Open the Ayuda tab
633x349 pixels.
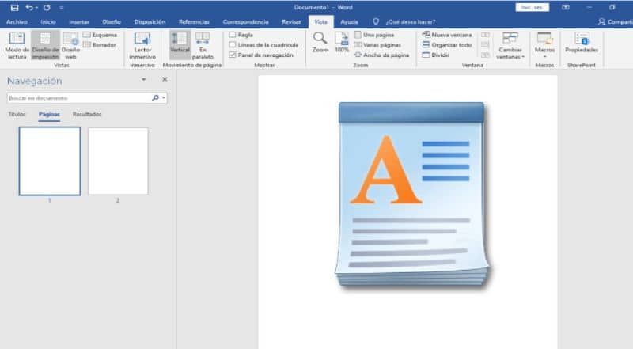[349, 22]
